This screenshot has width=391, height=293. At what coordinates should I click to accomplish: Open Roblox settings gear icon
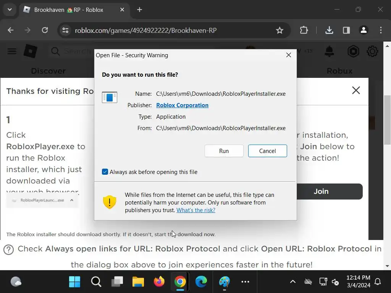click(372, 52)
